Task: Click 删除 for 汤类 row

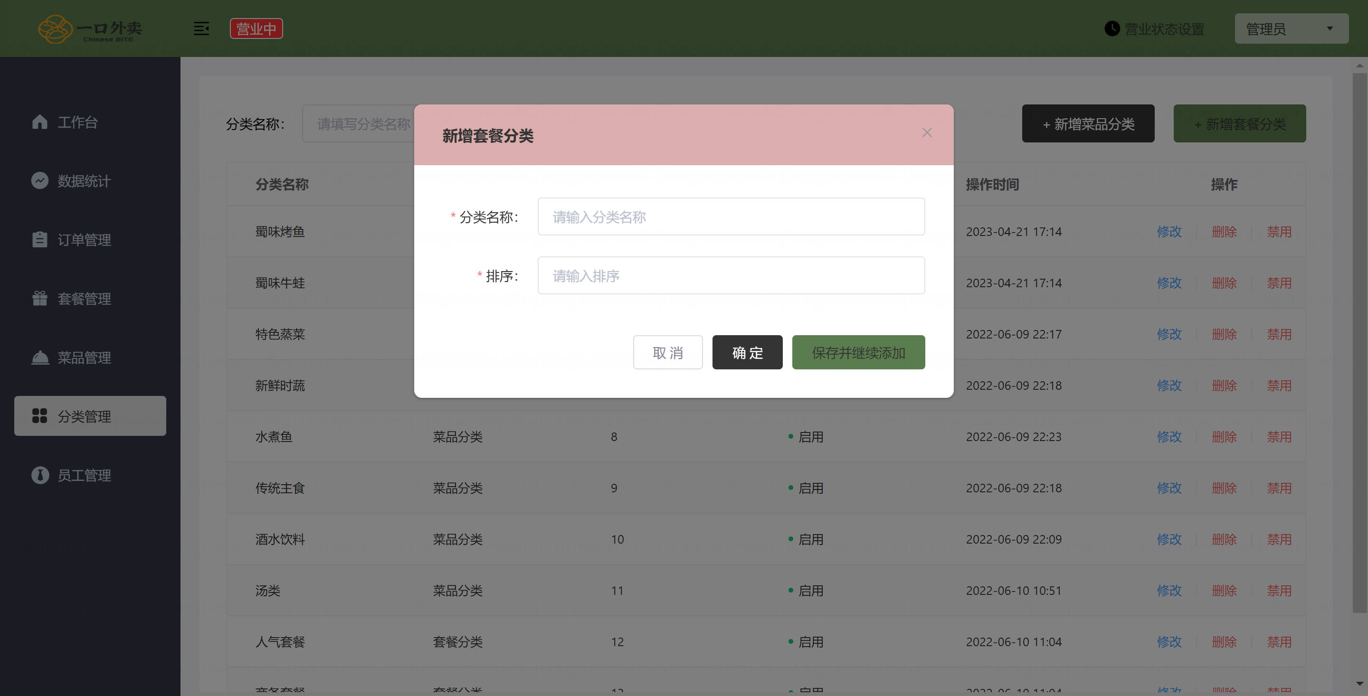Action: point(1224,590)
